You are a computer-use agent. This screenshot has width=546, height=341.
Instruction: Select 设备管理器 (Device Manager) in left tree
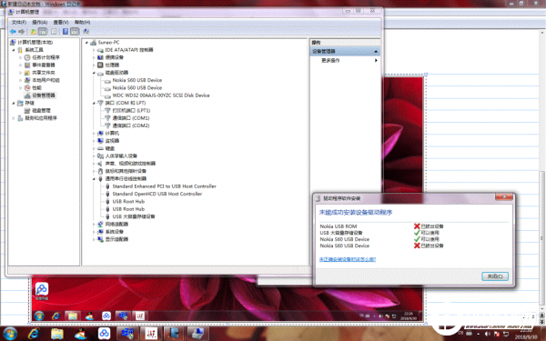[x=44, y=95]
